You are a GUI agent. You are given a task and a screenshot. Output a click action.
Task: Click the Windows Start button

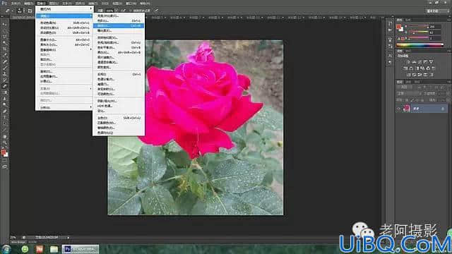tap(6, 249)
